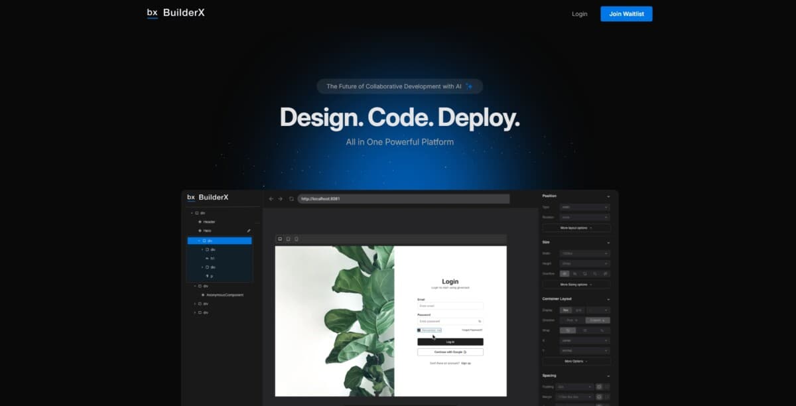Click the black Log in button

tap(450, 342)
